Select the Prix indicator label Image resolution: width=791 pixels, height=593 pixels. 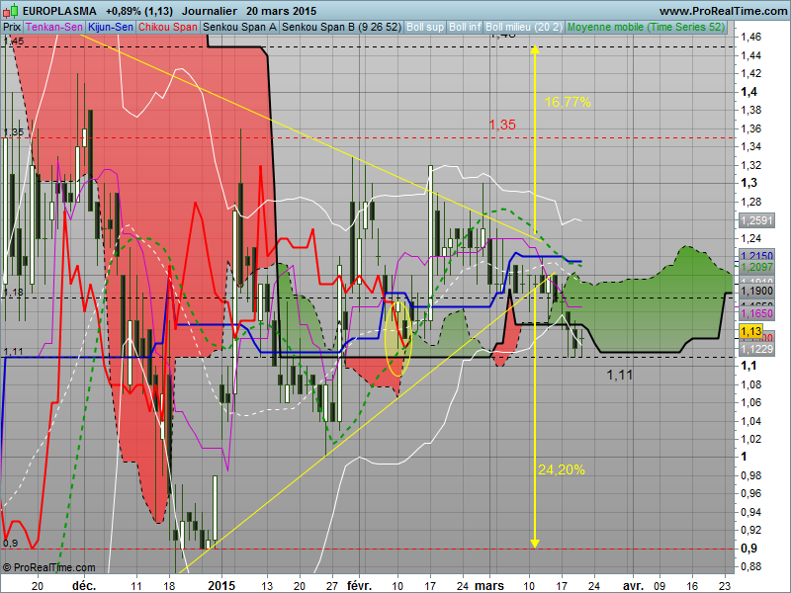pos(12,27)
